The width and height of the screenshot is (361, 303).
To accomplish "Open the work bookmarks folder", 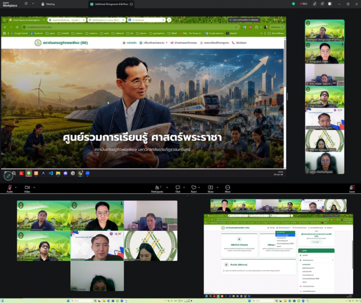I will click(104, 33).
